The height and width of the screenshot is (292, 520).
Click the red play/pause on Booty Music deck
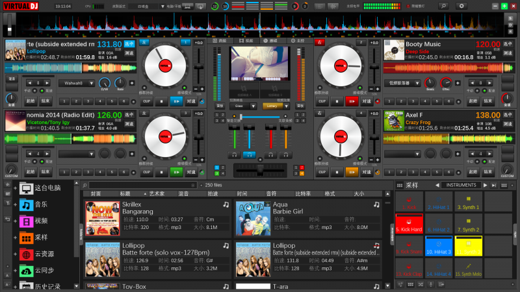(x=352, y=101)
